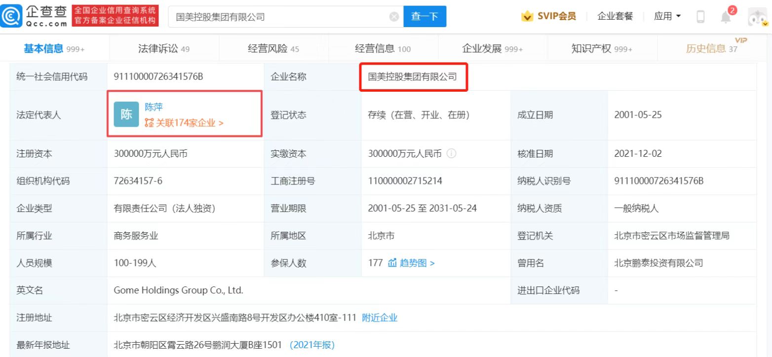Click the 全国企业信用查询系统 red banner
The height and width of the screenshot is (357, 772).
[x=115, y=16]
